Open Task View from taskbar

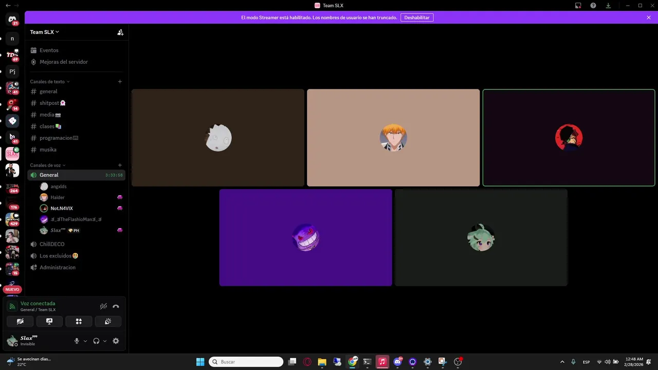point(293,362)
